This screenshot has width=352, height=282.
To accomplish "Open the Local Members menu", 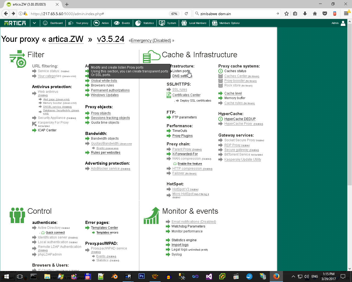I will click(x=194, y=23).
